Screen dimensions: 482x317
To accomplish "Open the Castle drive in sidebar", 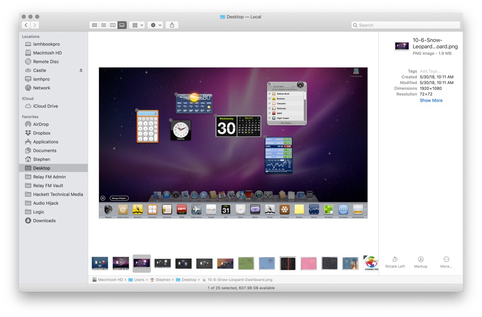I will (x=54, y=70).
